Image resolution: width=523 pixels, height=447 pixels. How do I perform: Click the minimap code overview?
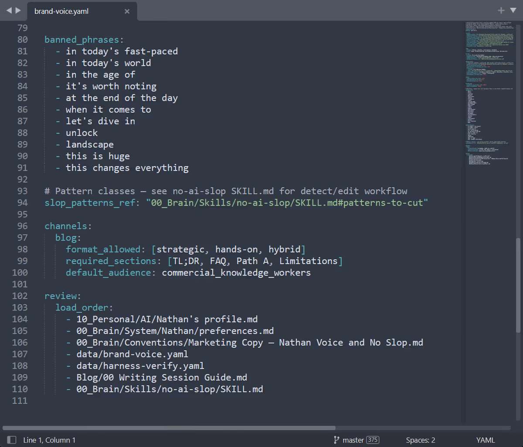tap(489, 94)
